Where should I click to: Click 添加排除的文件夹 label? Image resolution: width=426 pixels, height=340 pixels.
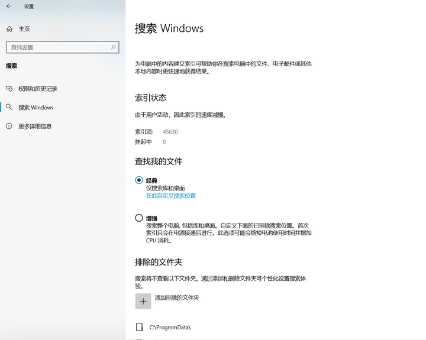[x=177, y=297]
